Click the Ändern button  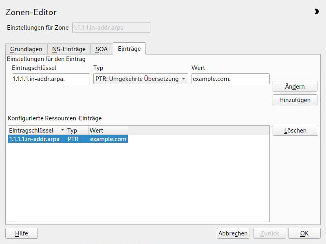295,86
